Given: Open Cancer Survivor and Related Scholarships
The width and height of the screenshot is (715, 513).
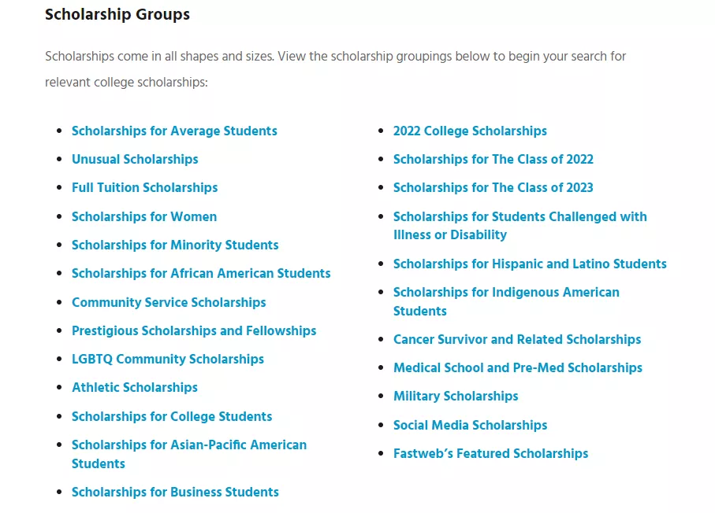Looking at the screenshot, I should (x=517, y=340).
